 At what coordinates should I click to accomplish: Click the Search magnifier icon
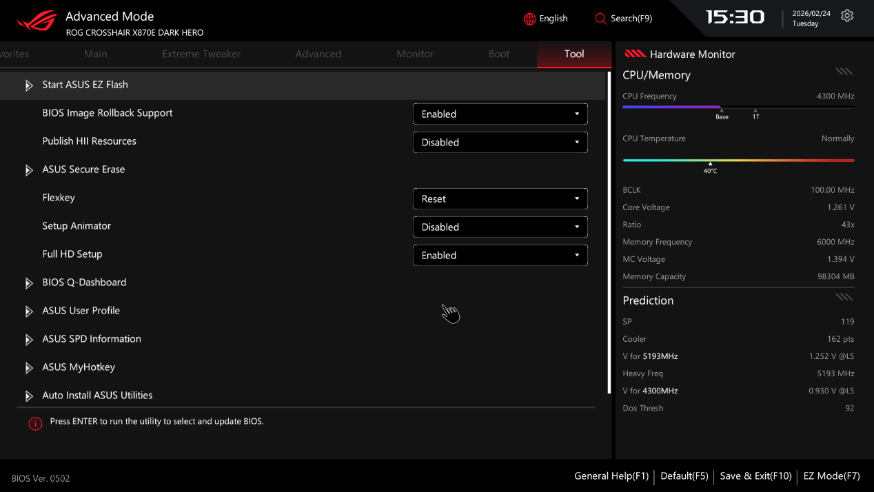pos(600,19)
